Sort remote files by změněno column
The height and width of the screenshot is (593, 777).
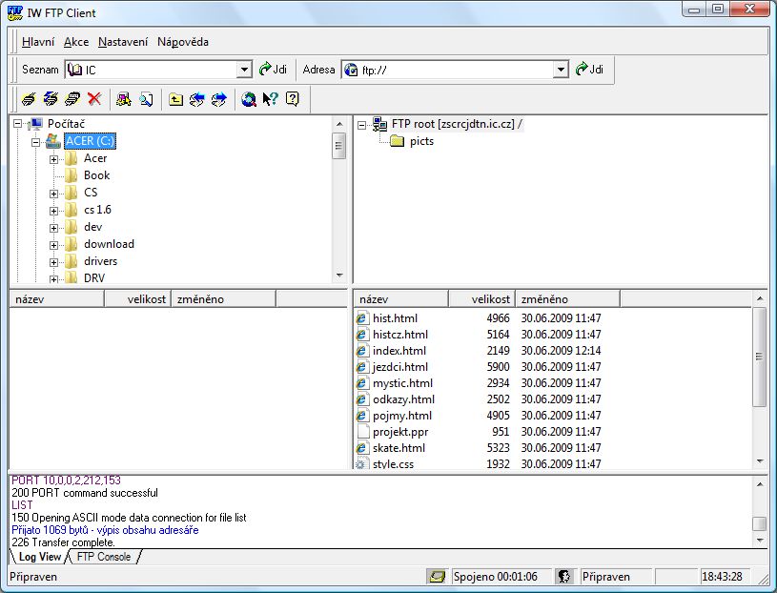tap(567, 299)
